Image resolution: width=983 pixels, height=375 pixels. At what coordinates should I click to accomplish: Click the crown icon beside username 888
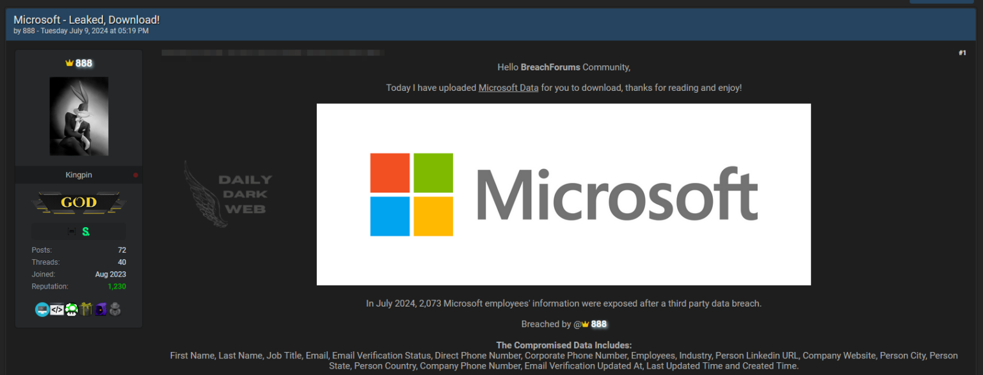coord(69,62)
